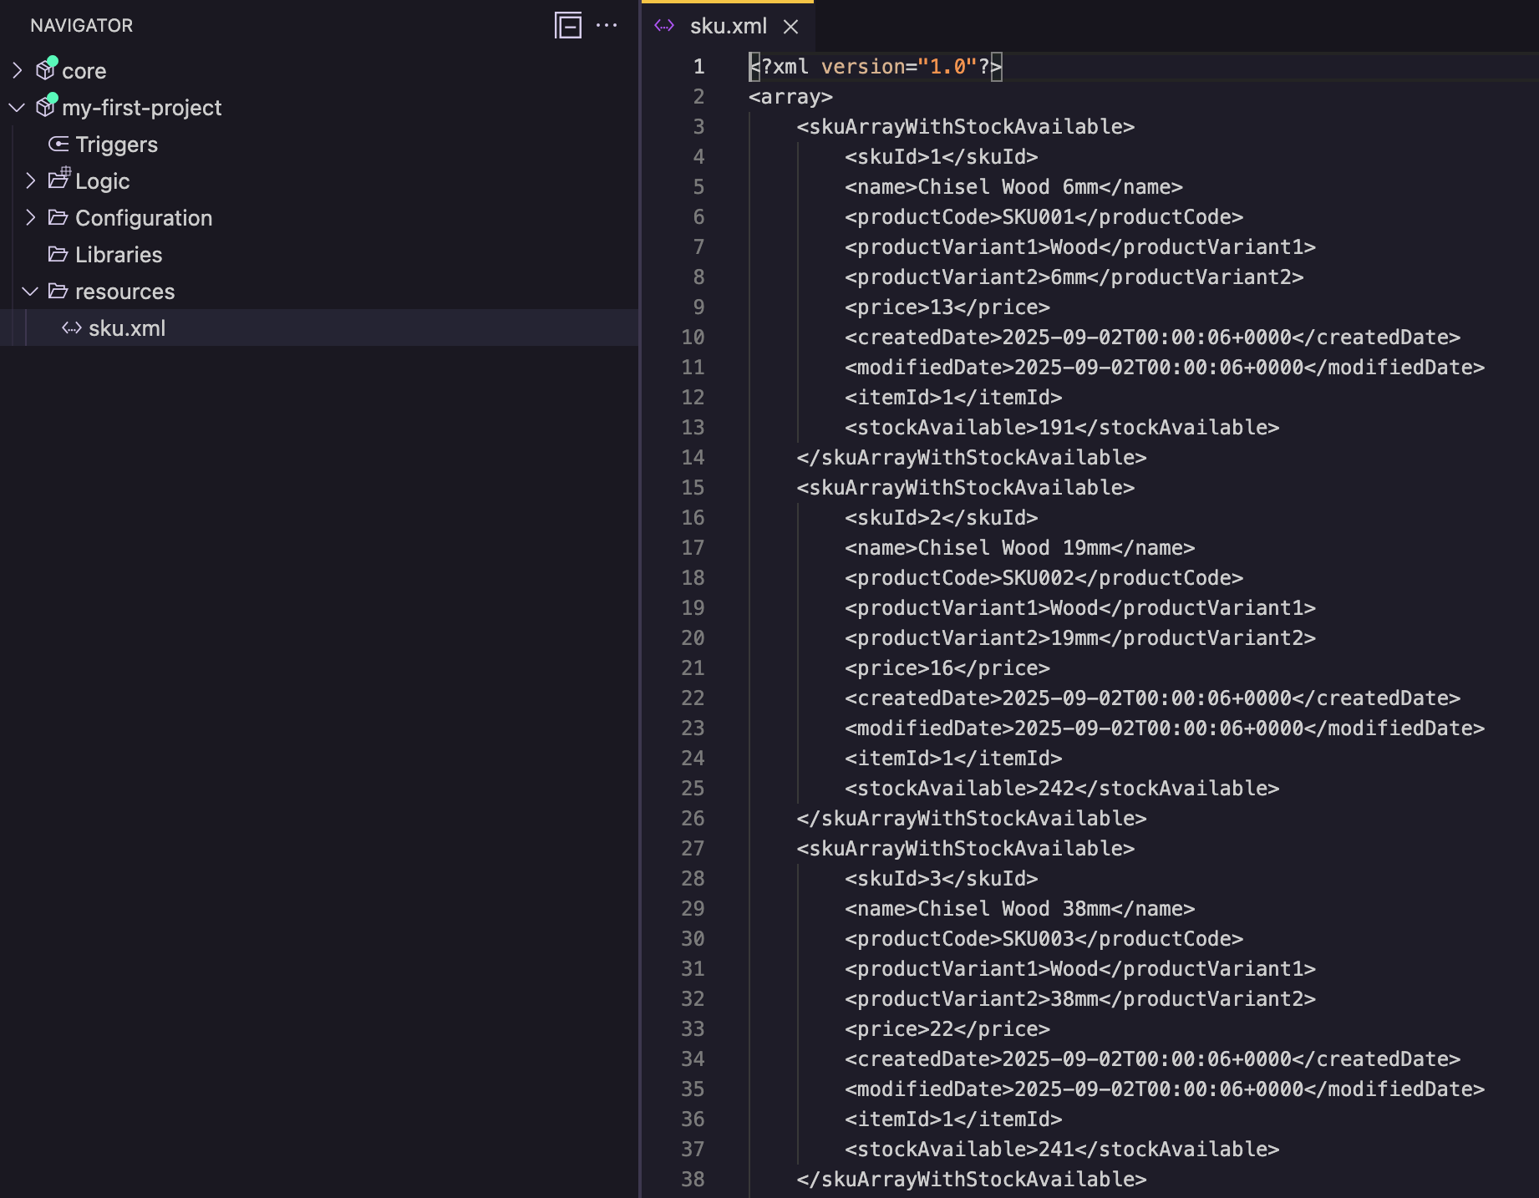Collapse the resources folder chevron
Screen dimensions: 1539x1198
tap(30, 291)
